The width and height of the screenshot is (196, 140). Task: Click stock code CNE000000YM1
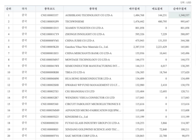(49, 40)
